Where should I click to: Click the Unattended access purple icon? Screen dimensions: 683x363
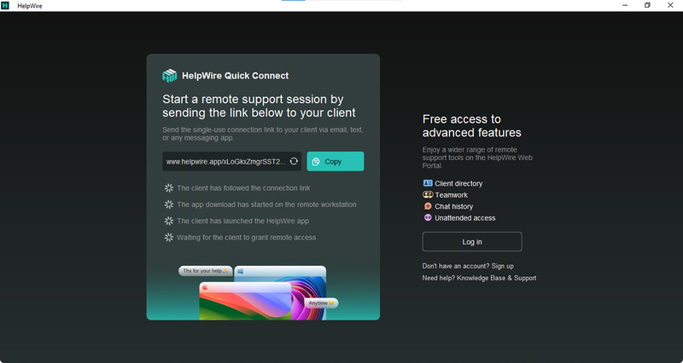[x=428, y=218]
